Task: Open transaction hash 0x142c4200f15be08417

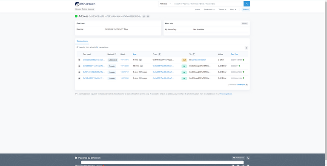Action: pos(93,78)
